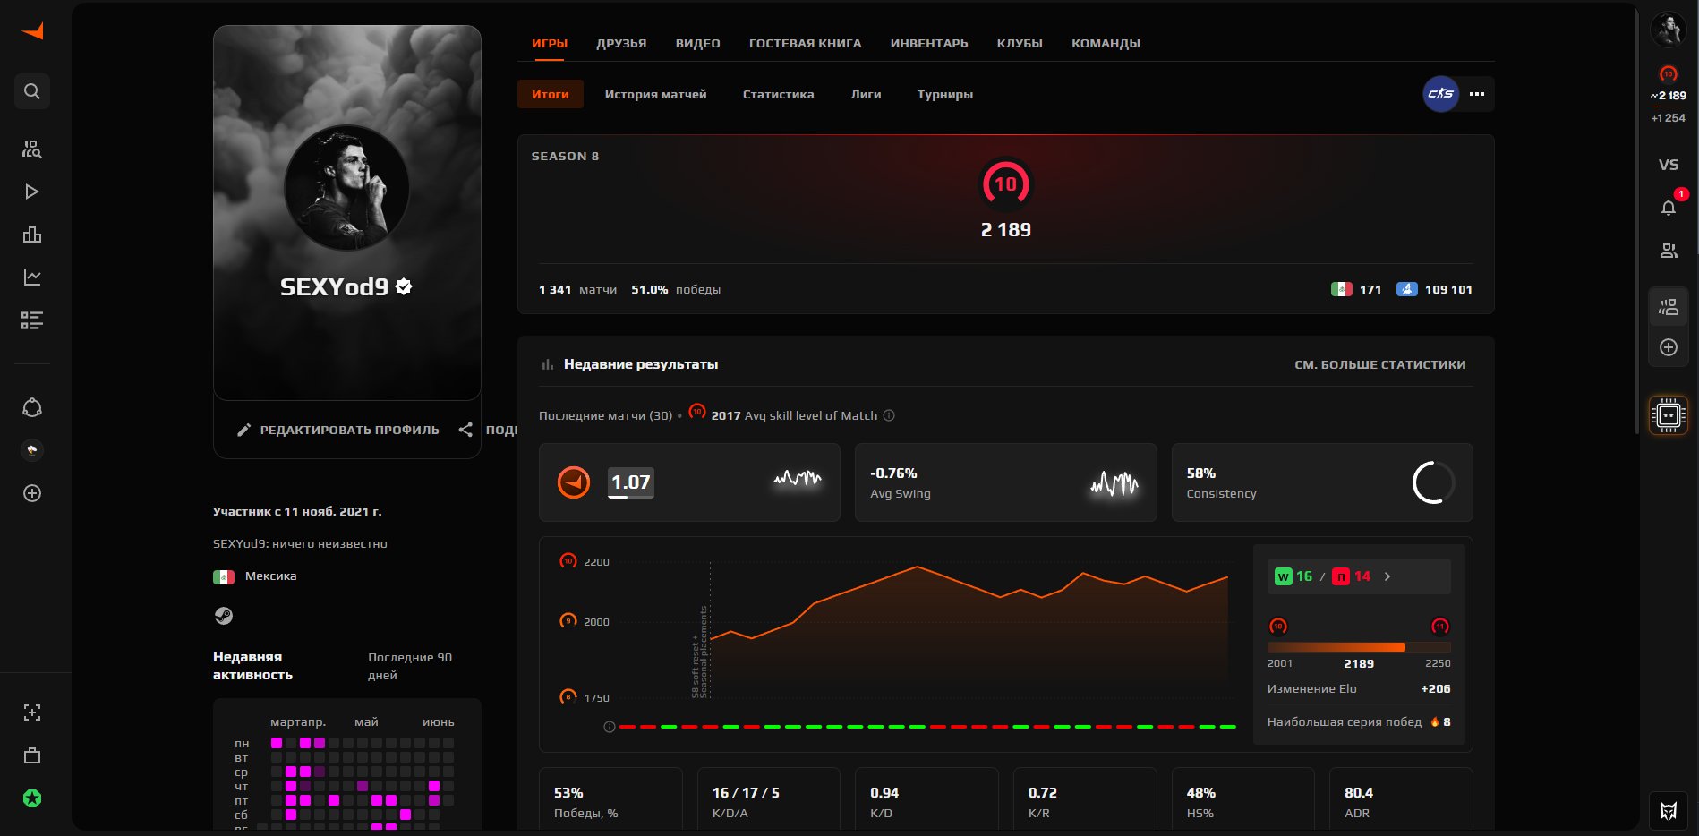Click the level 10 Elo badge in Season 8
This screenshot has width=1699, height=836.
point(1006,183)
